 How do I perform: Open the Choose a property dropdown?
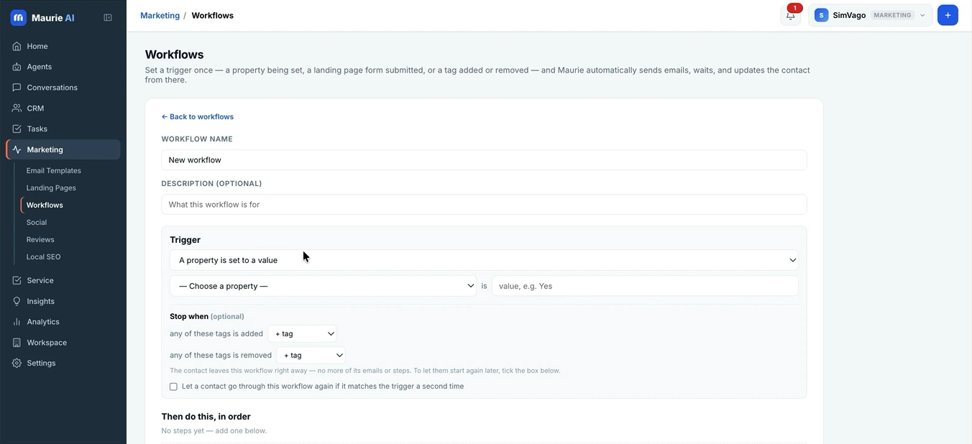[x=323, y=286]
